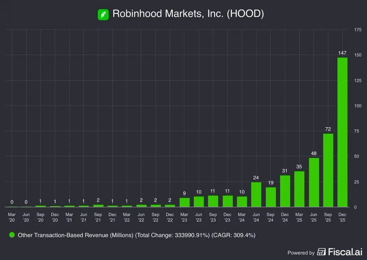This screenshot has width=367, height=260.
Task: Click the Dec '24 bar labeled 31
Action: click(285, 191)
